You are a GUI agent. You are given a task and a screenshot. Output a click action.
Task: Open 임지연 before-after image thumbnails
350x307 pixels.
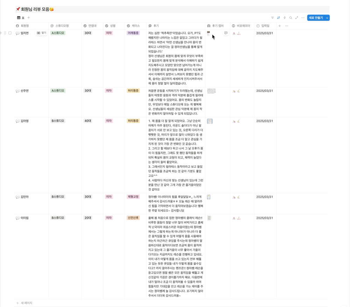pos(236,33)
